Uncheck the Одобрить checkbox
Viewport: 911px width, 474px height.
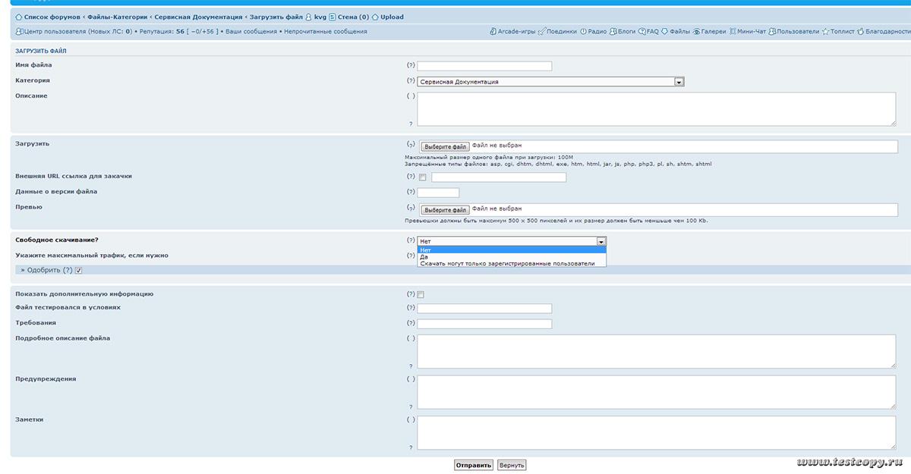point(79,270)
